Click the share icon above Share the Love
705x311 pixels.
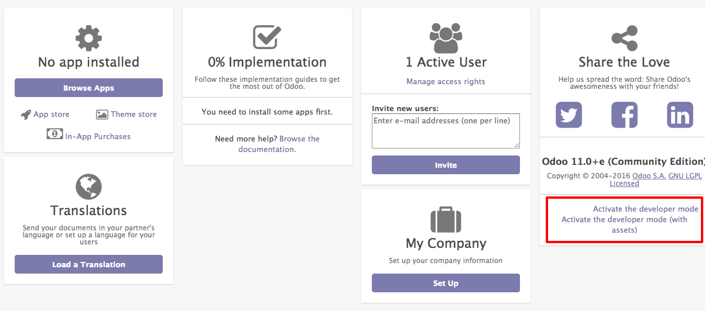(624, 38)
